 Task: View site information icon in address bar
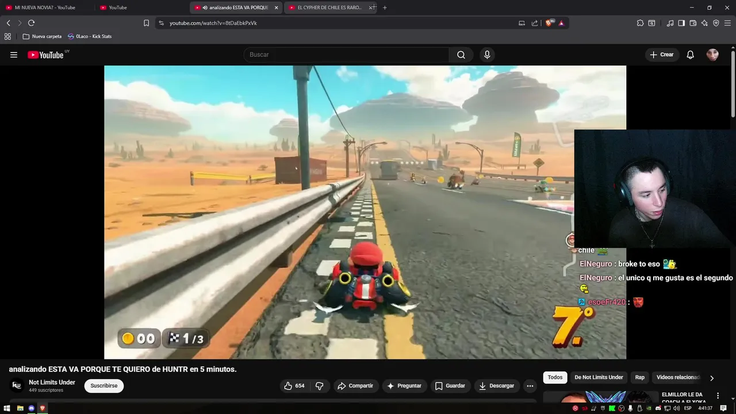coord(161,23)
